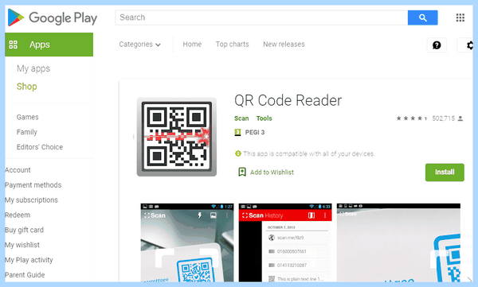
Task: Expand the Categories dropdown
Action: pos(139,45)
